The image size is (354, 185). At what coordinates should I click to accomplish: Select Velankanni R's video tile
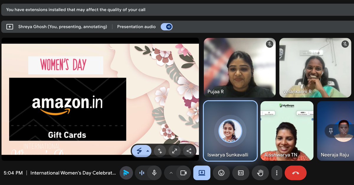315,68
